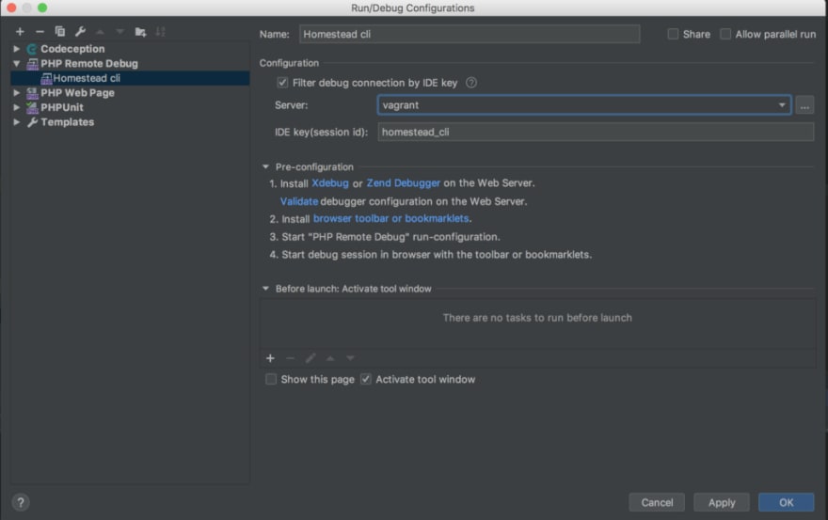Remove the before-launch task with the minus icon

[290, 358]
